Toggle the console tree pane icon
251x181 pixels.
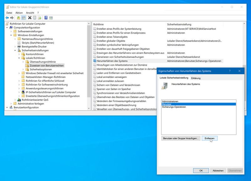pyautogui.click(x=23, y=18)
